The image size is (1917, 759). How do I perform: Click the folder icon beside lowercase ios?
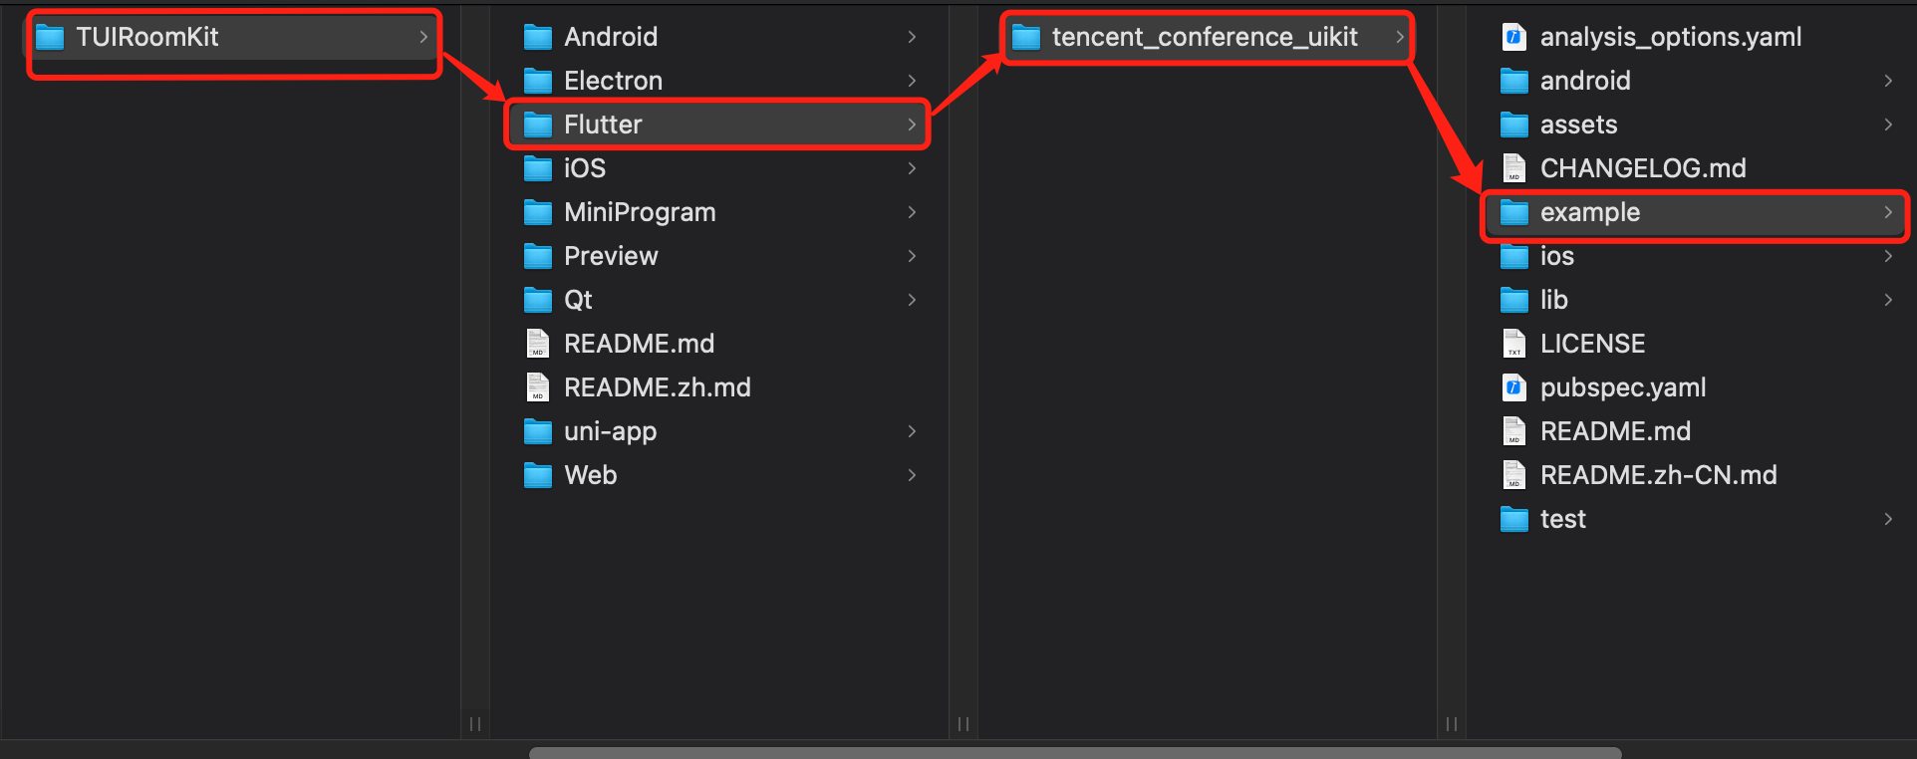click(x=1514, y=256)
